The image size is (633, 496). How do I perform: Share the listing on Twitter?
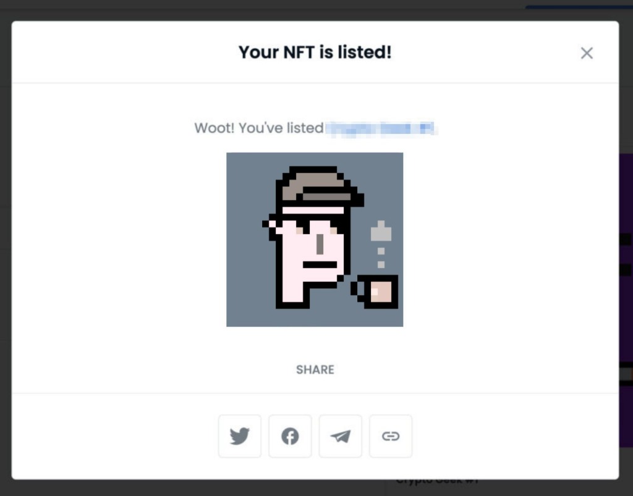(240, 436)
